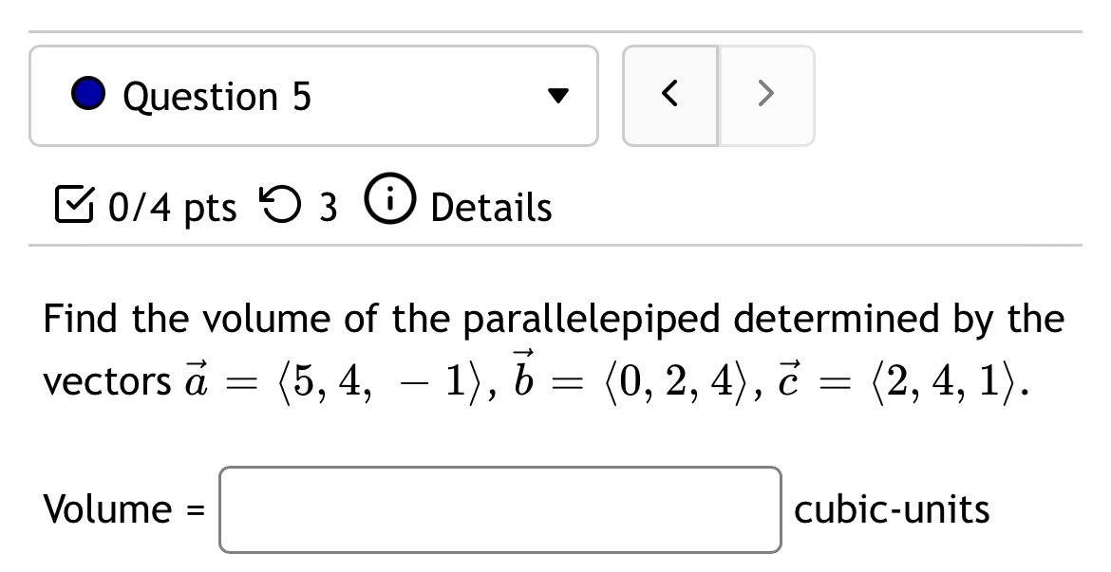
Task: Open the Details link
Action: pos(490,207)
